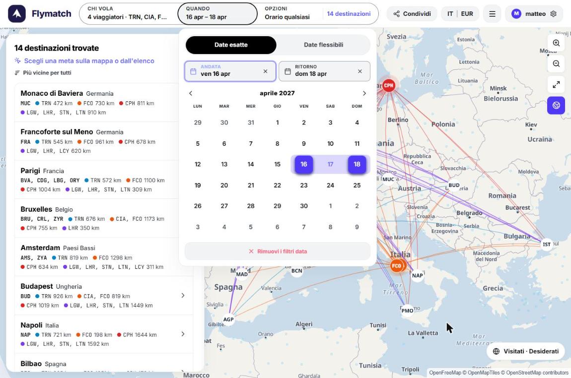Zoom out on the map
Viewport: 571px width, 378px height.
556,63
